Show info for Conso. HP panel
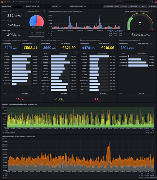The height and width of the screenshot is (180, 157). [10, 11]
